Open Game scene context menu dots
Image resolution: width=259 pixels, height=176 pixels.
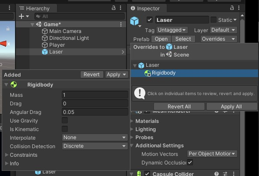pos(121,24)
